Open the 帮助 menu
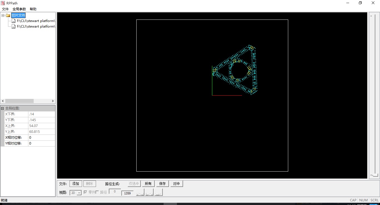The height and width of the screenshot is (205, 380). coord(33,9)
